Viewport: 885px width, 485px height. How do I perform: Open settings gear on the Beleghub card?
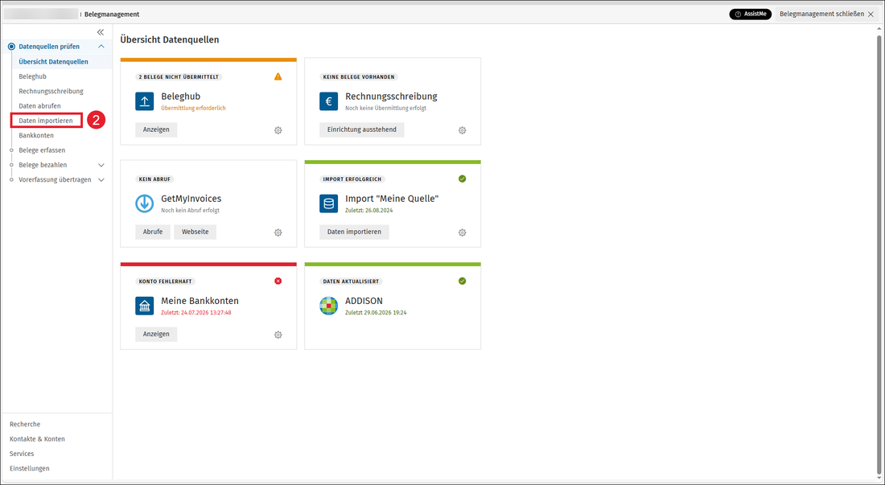click(278, 130)
